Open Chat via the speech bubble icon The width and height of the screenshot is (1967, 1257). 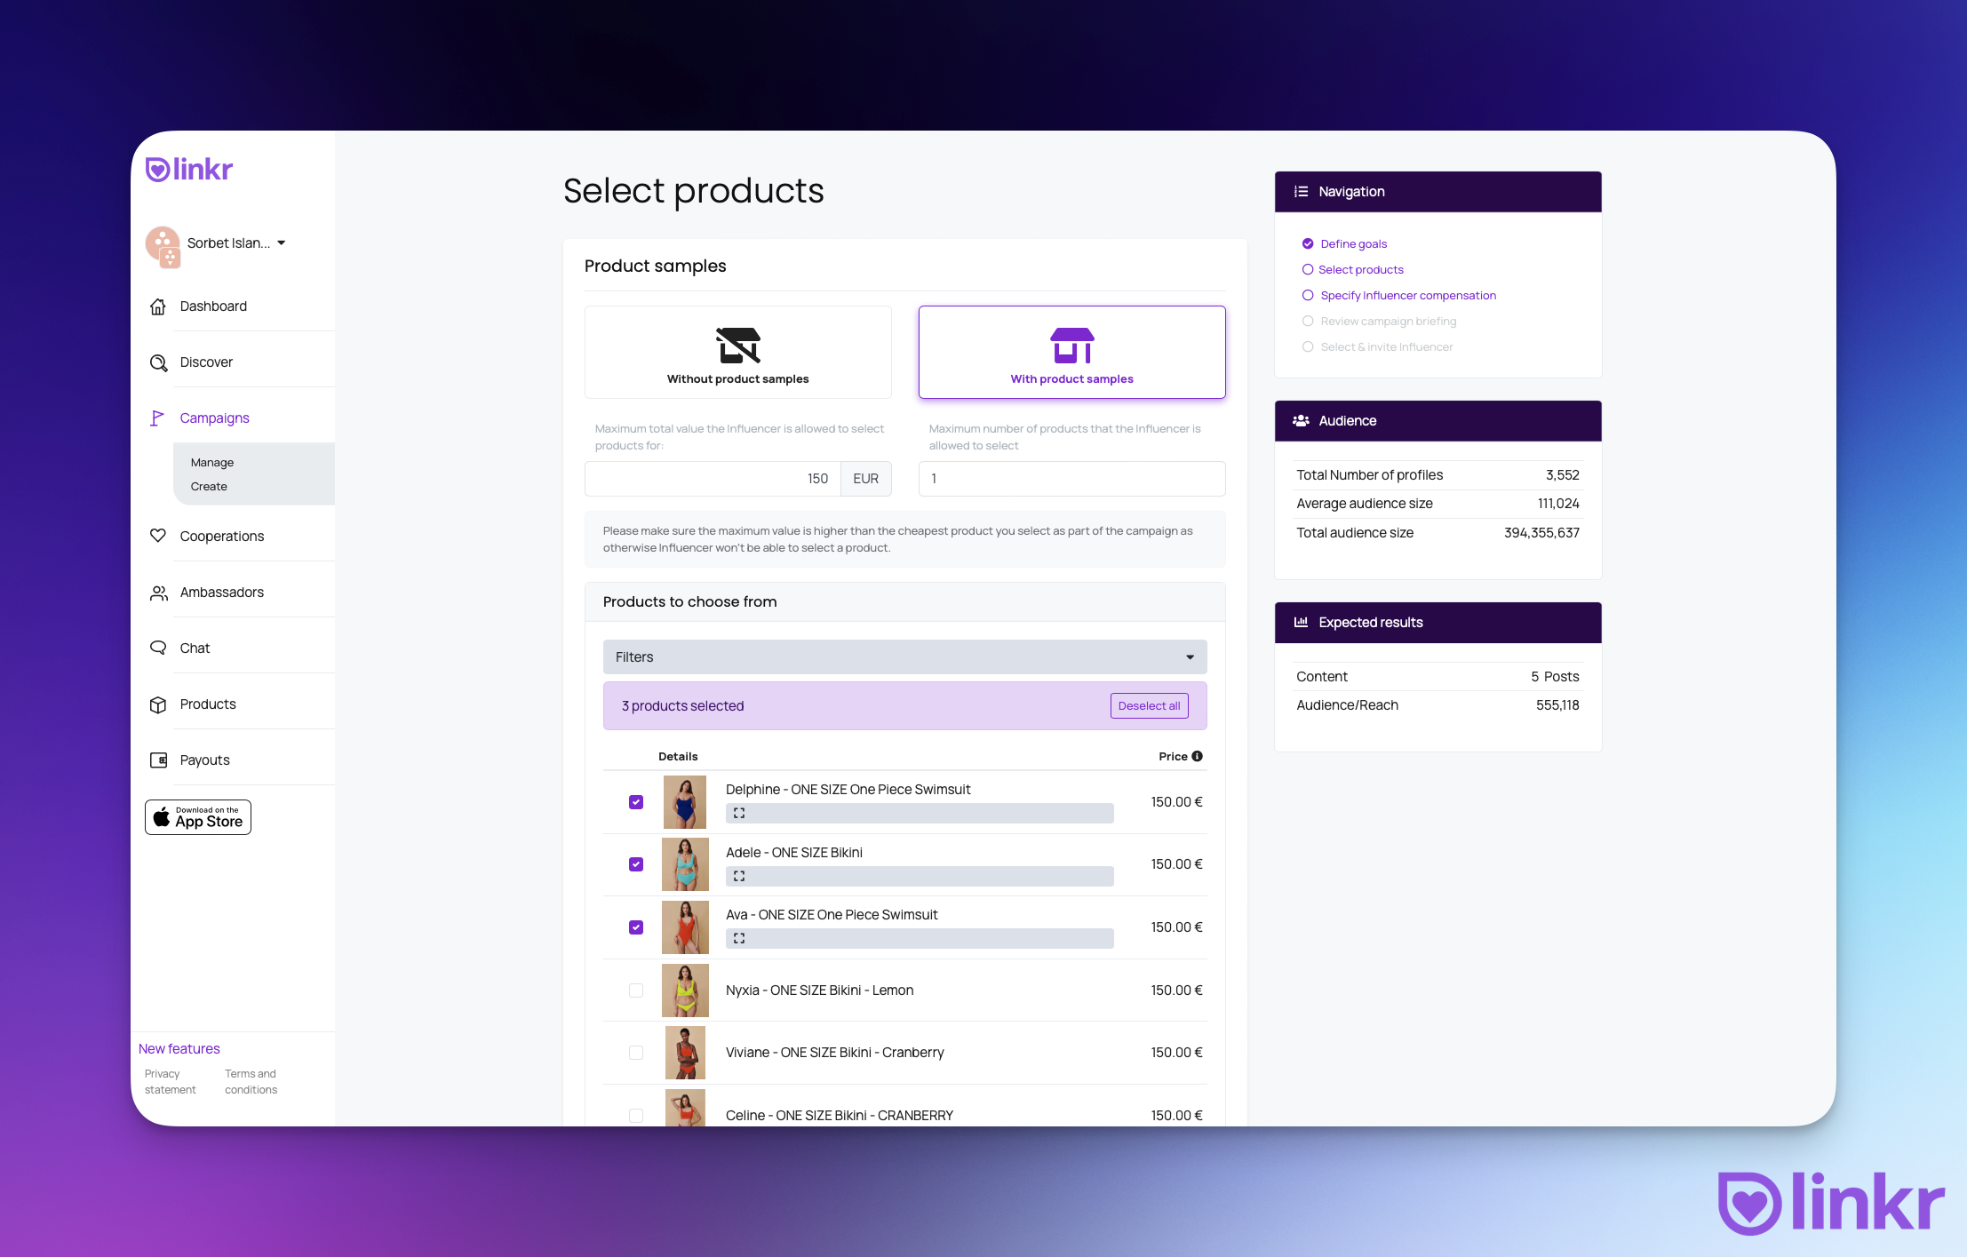158,648
